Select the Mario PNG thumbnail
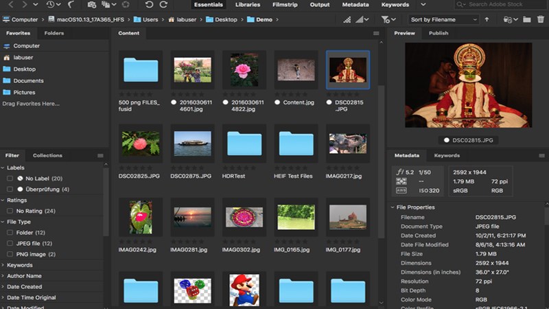This screenshot has height=309, width=549. (x=244, y=290)
